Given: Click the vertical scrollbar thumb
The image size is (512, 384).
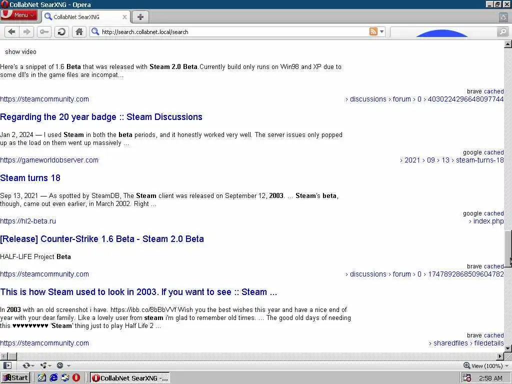Looking at the screenshot, I should pyautogui.click(x=508, y=249).
